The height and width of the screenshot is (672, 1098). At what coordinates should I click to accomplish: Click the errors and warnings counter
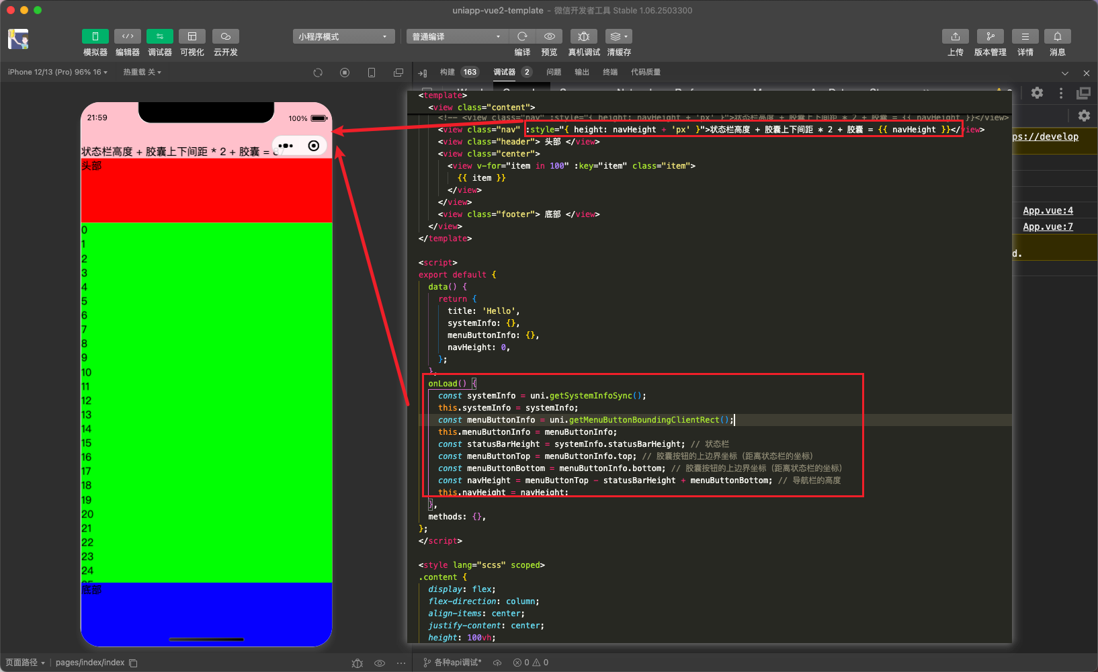[x=531, y=663]
